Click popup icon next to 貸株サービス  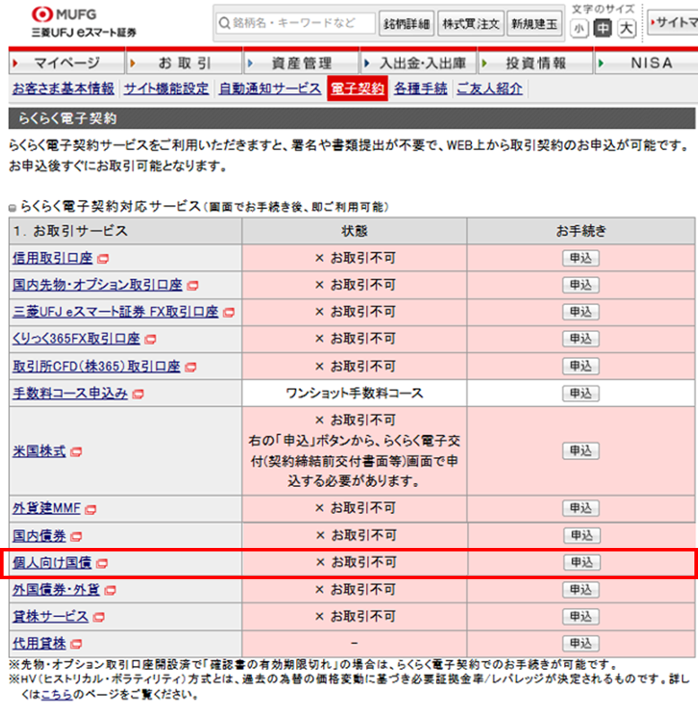[x=99, y=618]
